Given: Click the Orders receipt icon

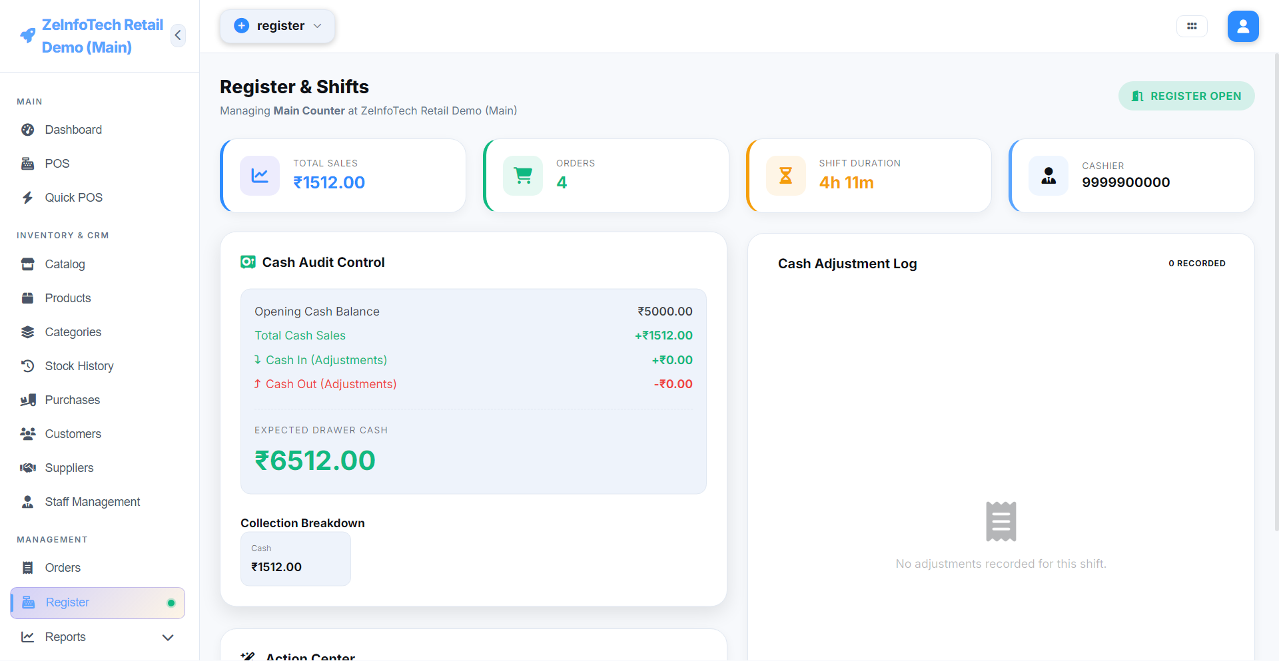Looking at the screenshot, I should (x=27, y=568).
